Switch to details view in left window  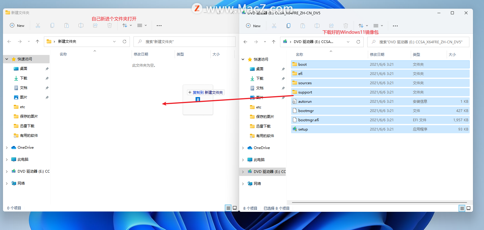point(228,208)
